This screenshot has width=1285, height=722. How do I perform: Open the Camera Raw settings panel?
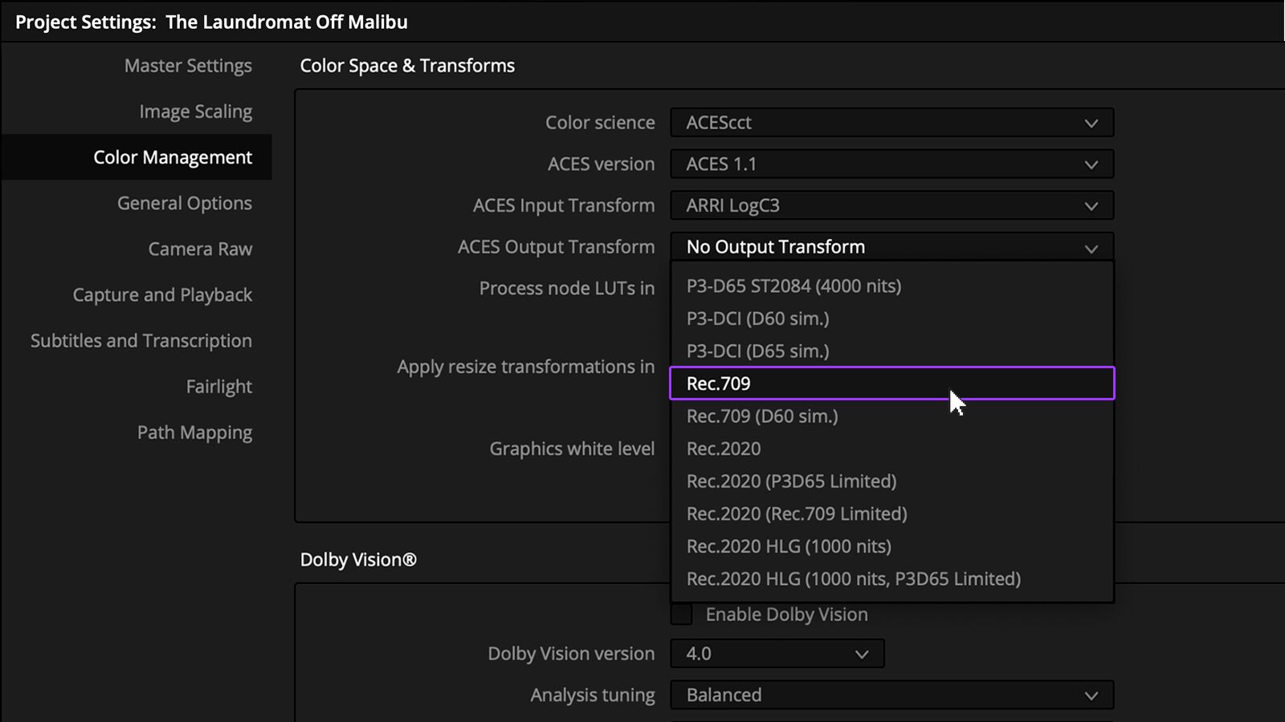click(x=200, y=249)
